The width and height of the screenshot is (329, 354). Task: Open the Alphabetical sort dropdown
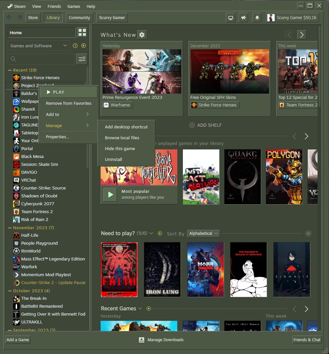point(203,233)
